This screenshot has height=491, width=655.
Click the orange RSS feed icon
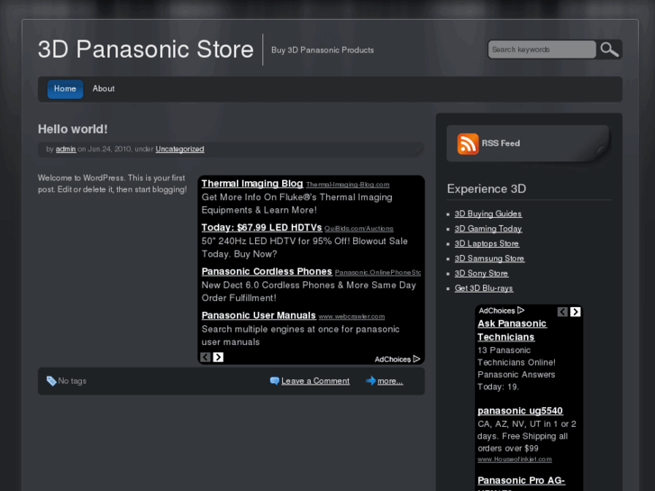point(468,144)
